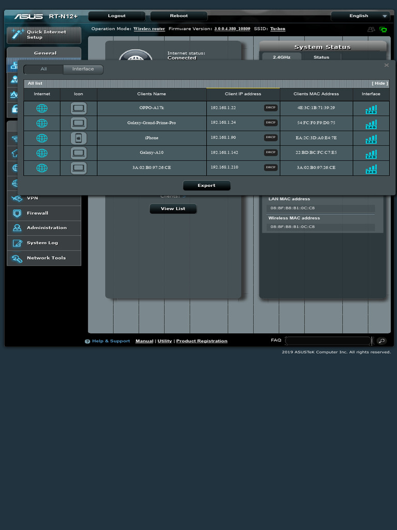Image resolution: width=397 pixels, height=530 pixels.
Task: Open the Product Registration link
Action: [202, 341]
